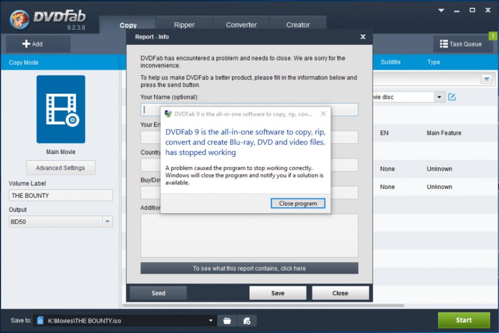
Task: Click the edit pencil icon beside disc dropdown
Action: pos(452,97)
